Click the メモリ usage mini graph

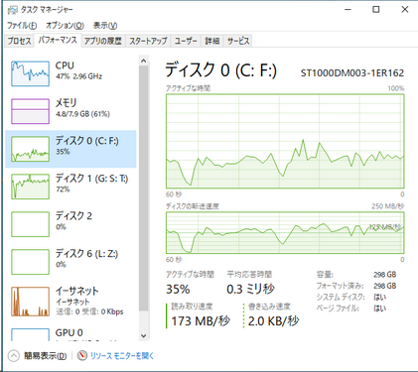coord(30,111)
